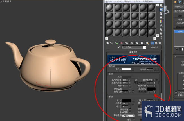Click Put Material to Scene icon
Image resolution: width=184 pixels, height=121 pixels.
(111, 43)
